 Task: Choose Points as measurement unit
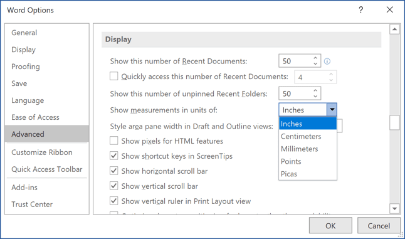click(x=308, y=161)
